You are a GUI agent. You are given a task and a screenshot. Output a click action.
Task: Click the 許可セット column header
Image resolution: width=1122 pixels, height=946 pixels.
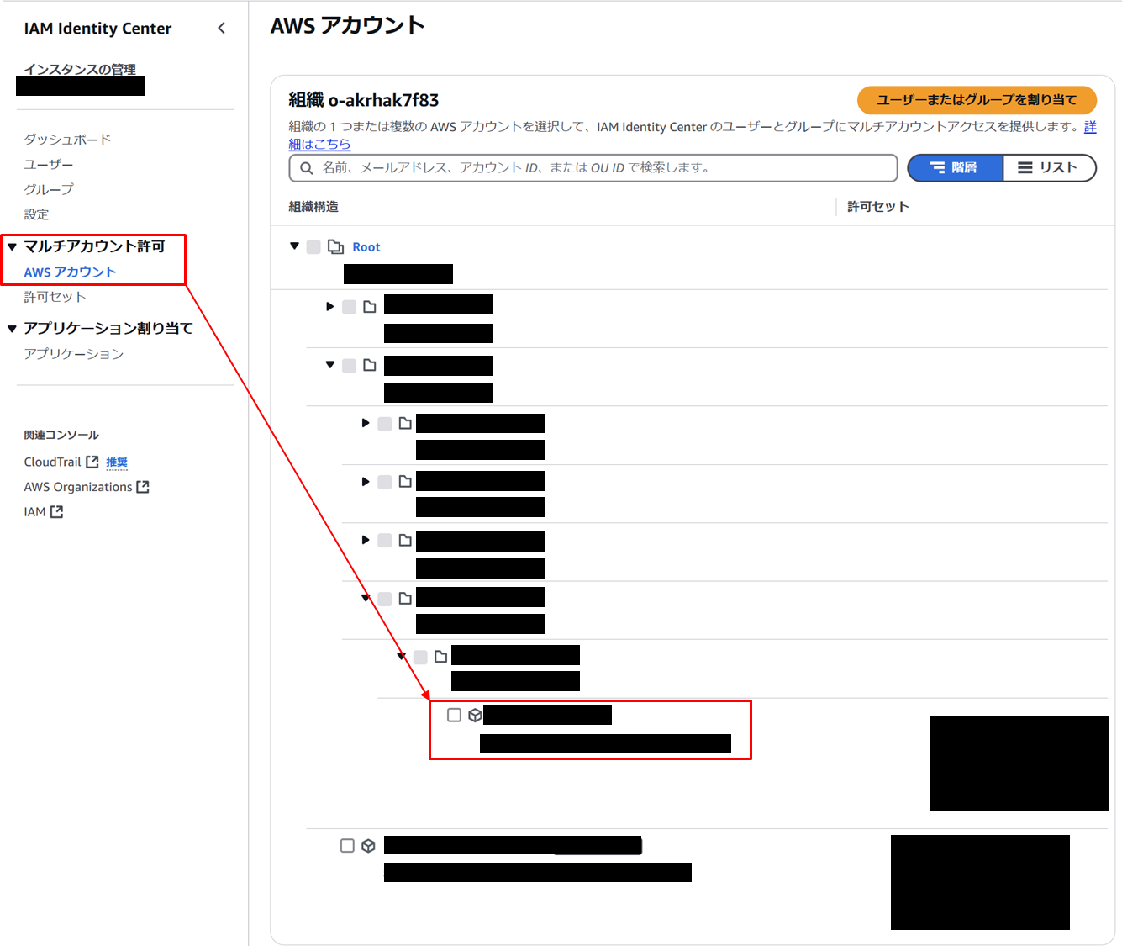click(x=878, y=207)
